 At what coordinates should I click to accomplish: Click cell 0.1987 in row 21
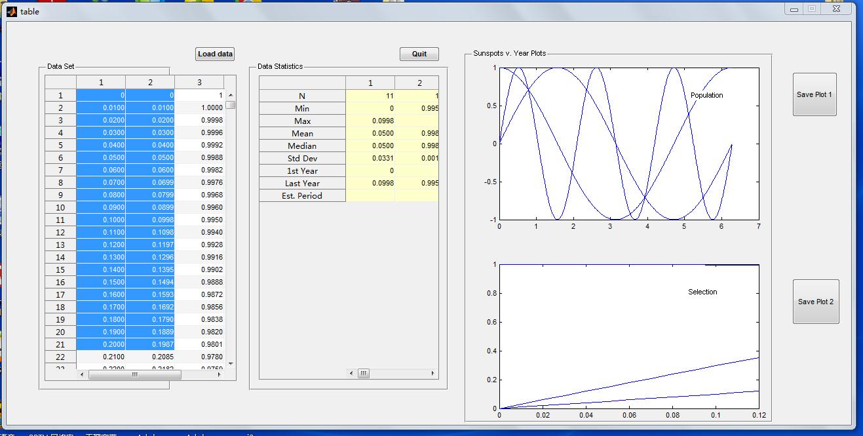click(x=150, y=344)
